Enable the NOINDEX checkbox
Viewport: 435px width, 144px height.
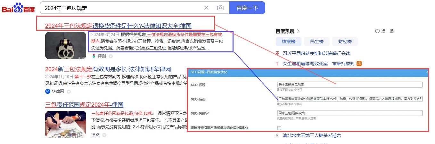tap(279, 128)
